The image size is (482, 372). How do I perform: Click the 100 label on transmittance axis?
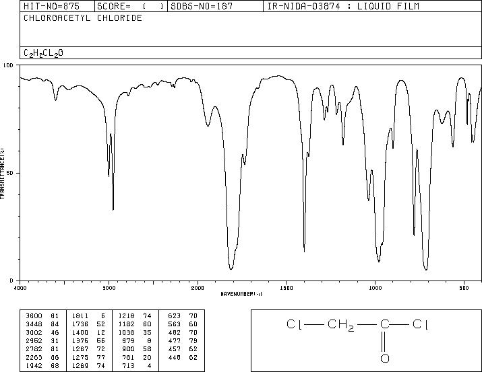(x=9, y=65)
